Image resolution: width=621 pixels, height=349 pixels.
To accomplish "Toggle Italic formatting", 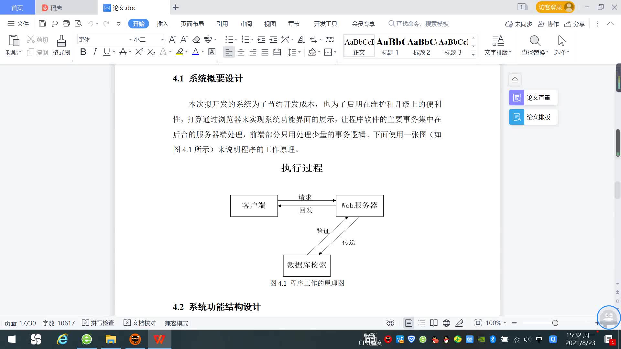I will coord(95,52).
